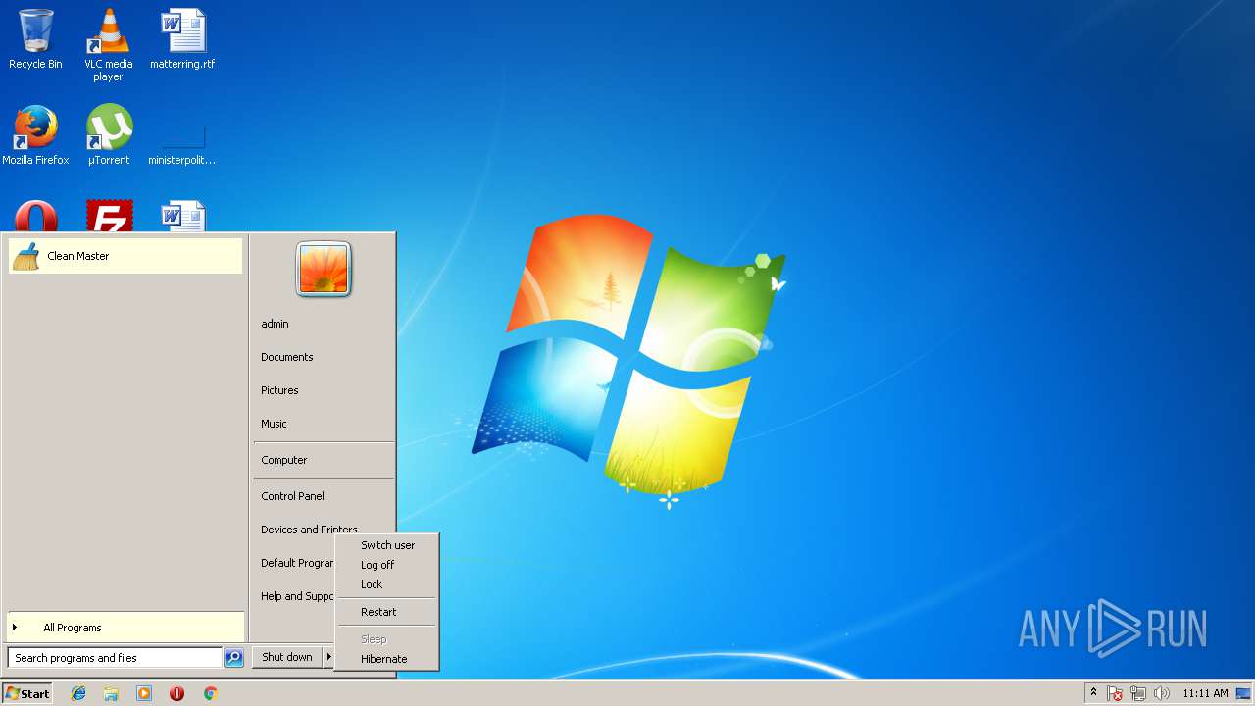Select the Mozilla Firefox desktop shortcut

click(x=35, y=135)
